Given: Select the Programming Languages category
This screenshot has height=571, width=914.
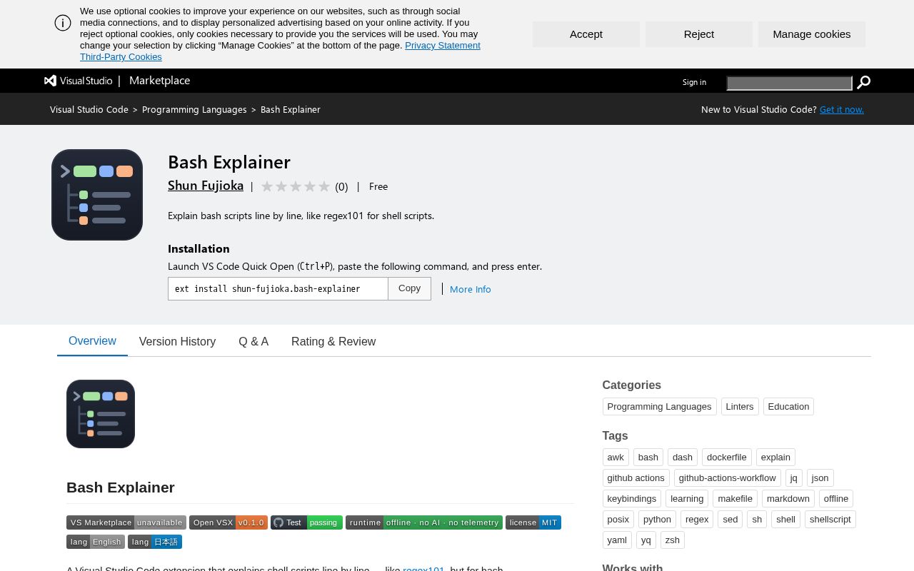Looking at the screenshot, I should point(659,407).
